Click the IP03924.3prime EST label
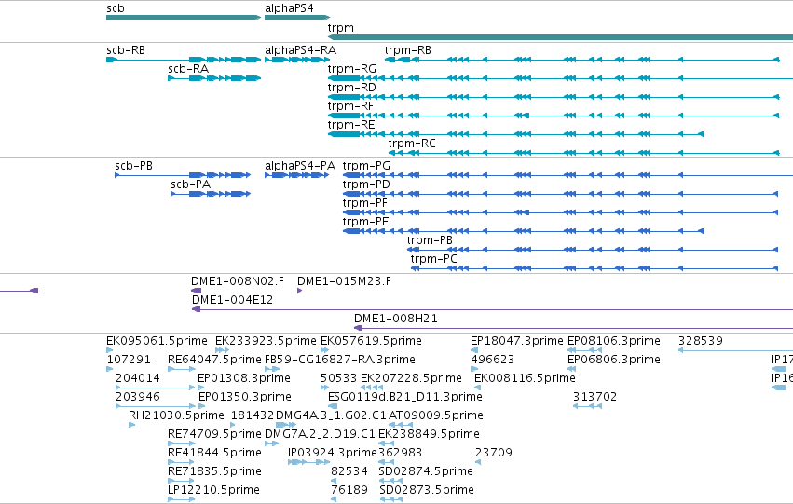 (333, 453)
